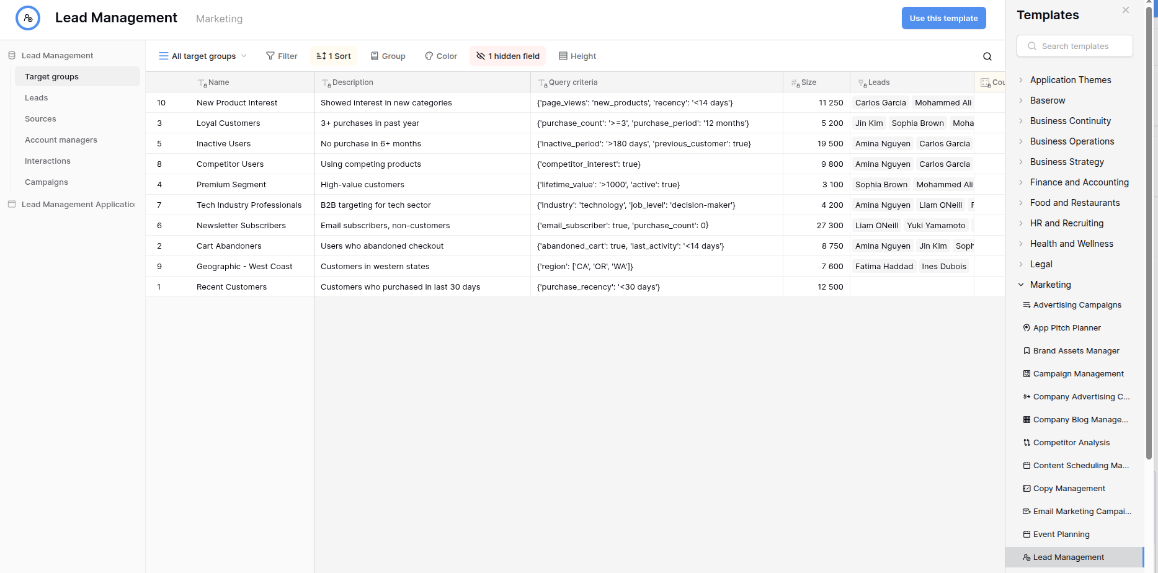Adjust row Height setting

coord(577,56)
